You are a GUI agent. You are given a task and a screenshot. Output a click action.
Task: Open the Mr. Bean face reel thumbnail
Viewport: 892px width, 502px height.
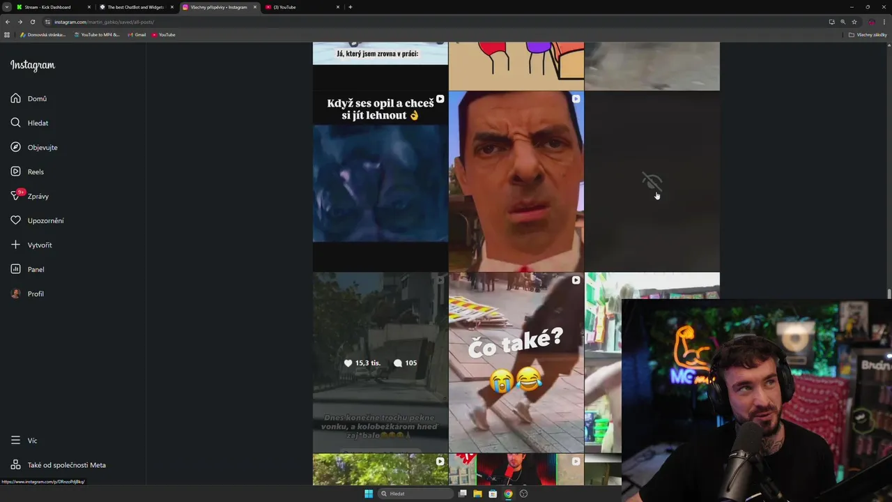click(x=516, y=181)
